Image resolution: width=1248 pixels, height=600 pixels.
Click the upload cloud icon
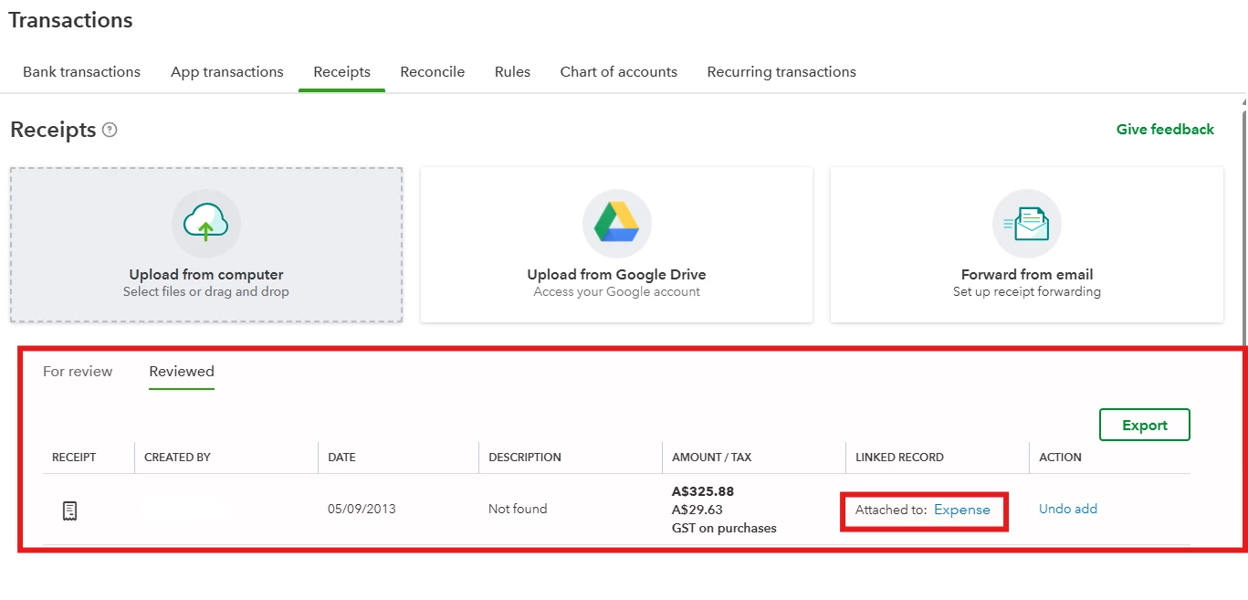click(x=206, y=224)
